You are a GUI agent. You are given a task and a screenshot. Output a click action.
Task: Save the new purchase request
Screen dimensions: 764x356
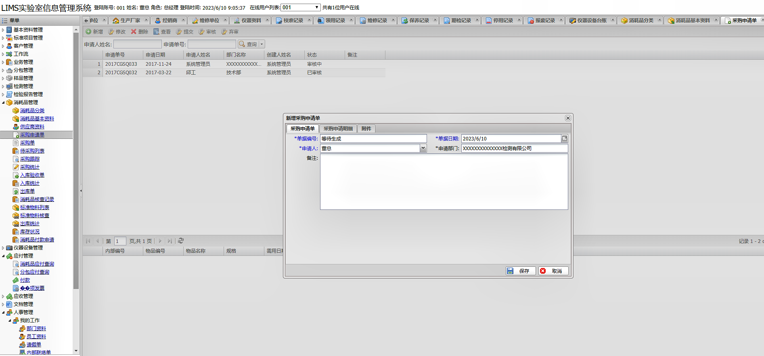[x=521, y=271]
